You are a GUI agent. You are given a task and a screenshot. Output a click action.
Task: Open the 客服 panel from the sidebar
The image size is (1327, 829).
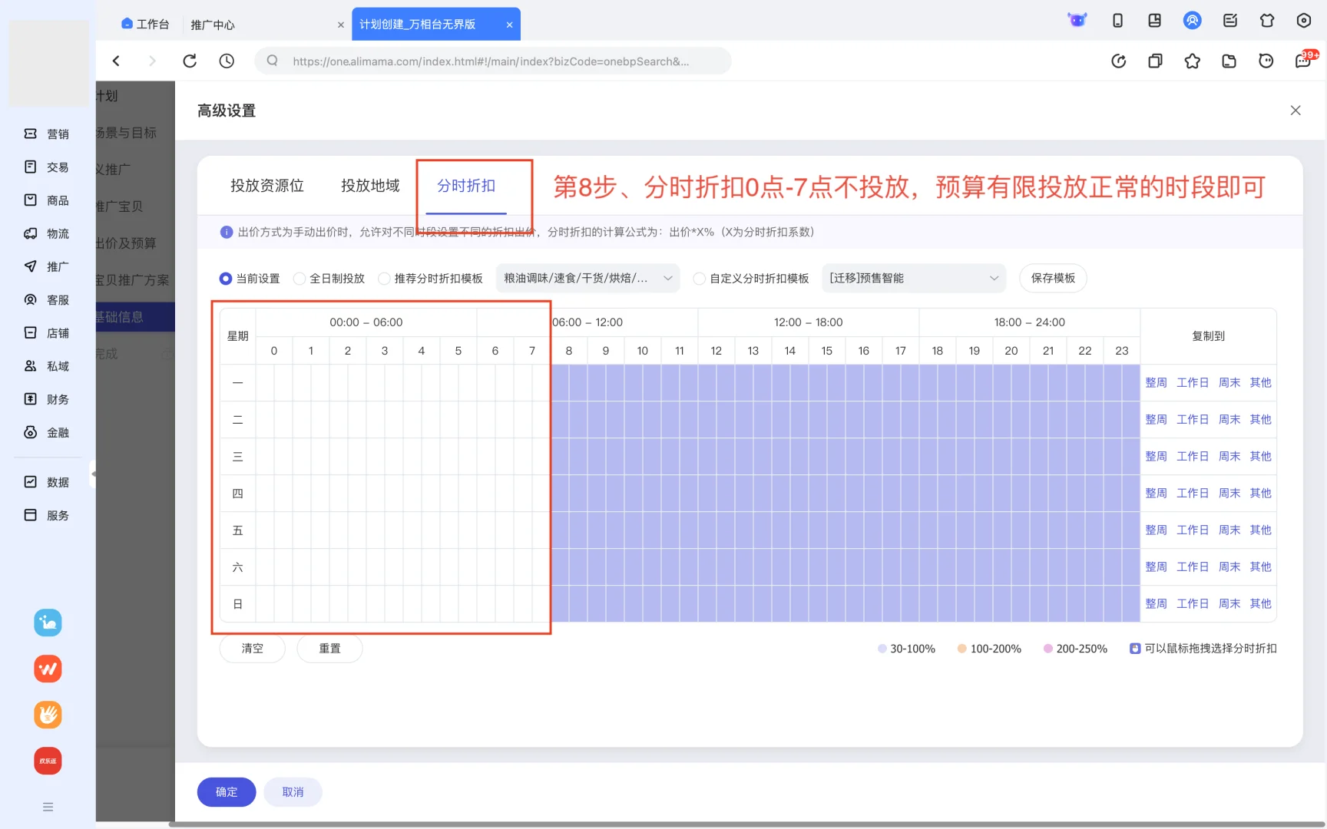point(48,299)
